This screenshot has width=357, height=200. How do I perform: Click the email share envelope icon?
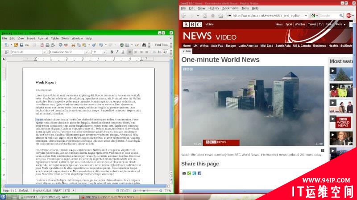(184, 173)
